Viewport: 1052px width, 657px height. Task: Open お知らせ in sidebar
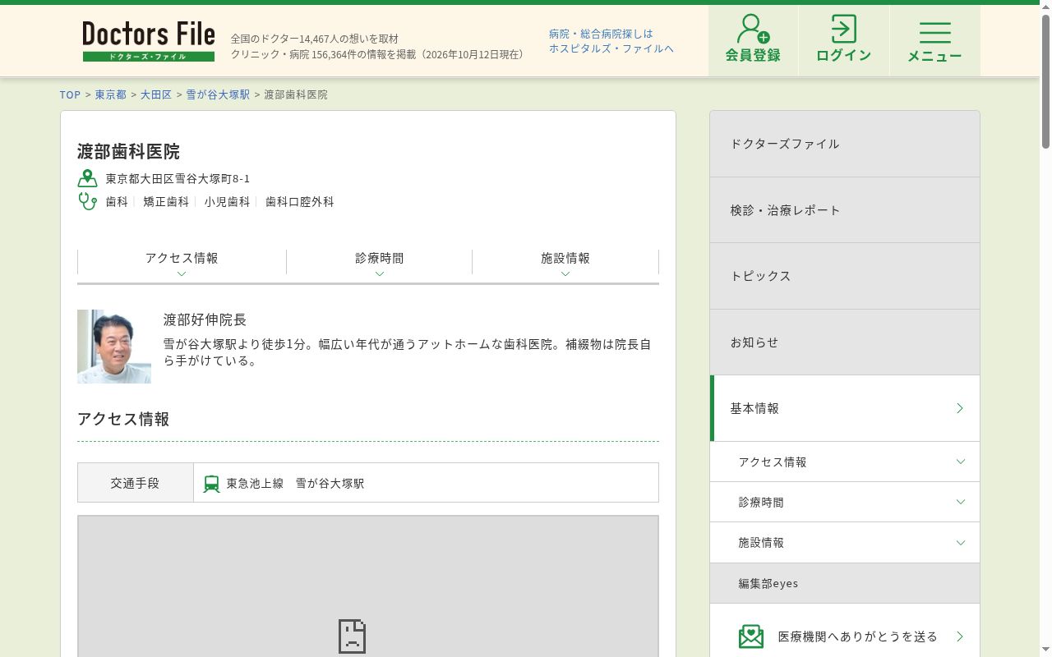(x=845, y=342)
